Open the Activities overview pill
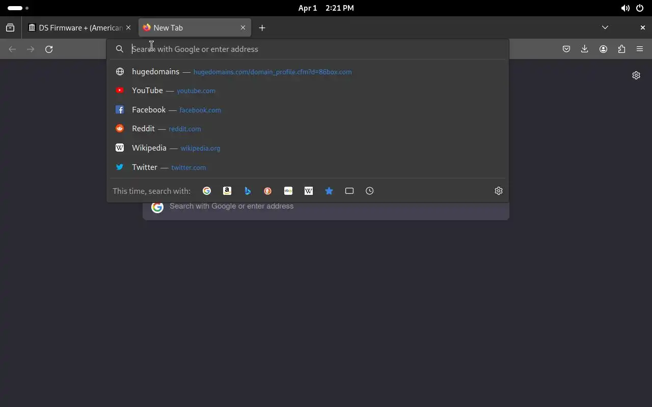The height and width of the screenshot is (407, 652). [x=18, y=8]
